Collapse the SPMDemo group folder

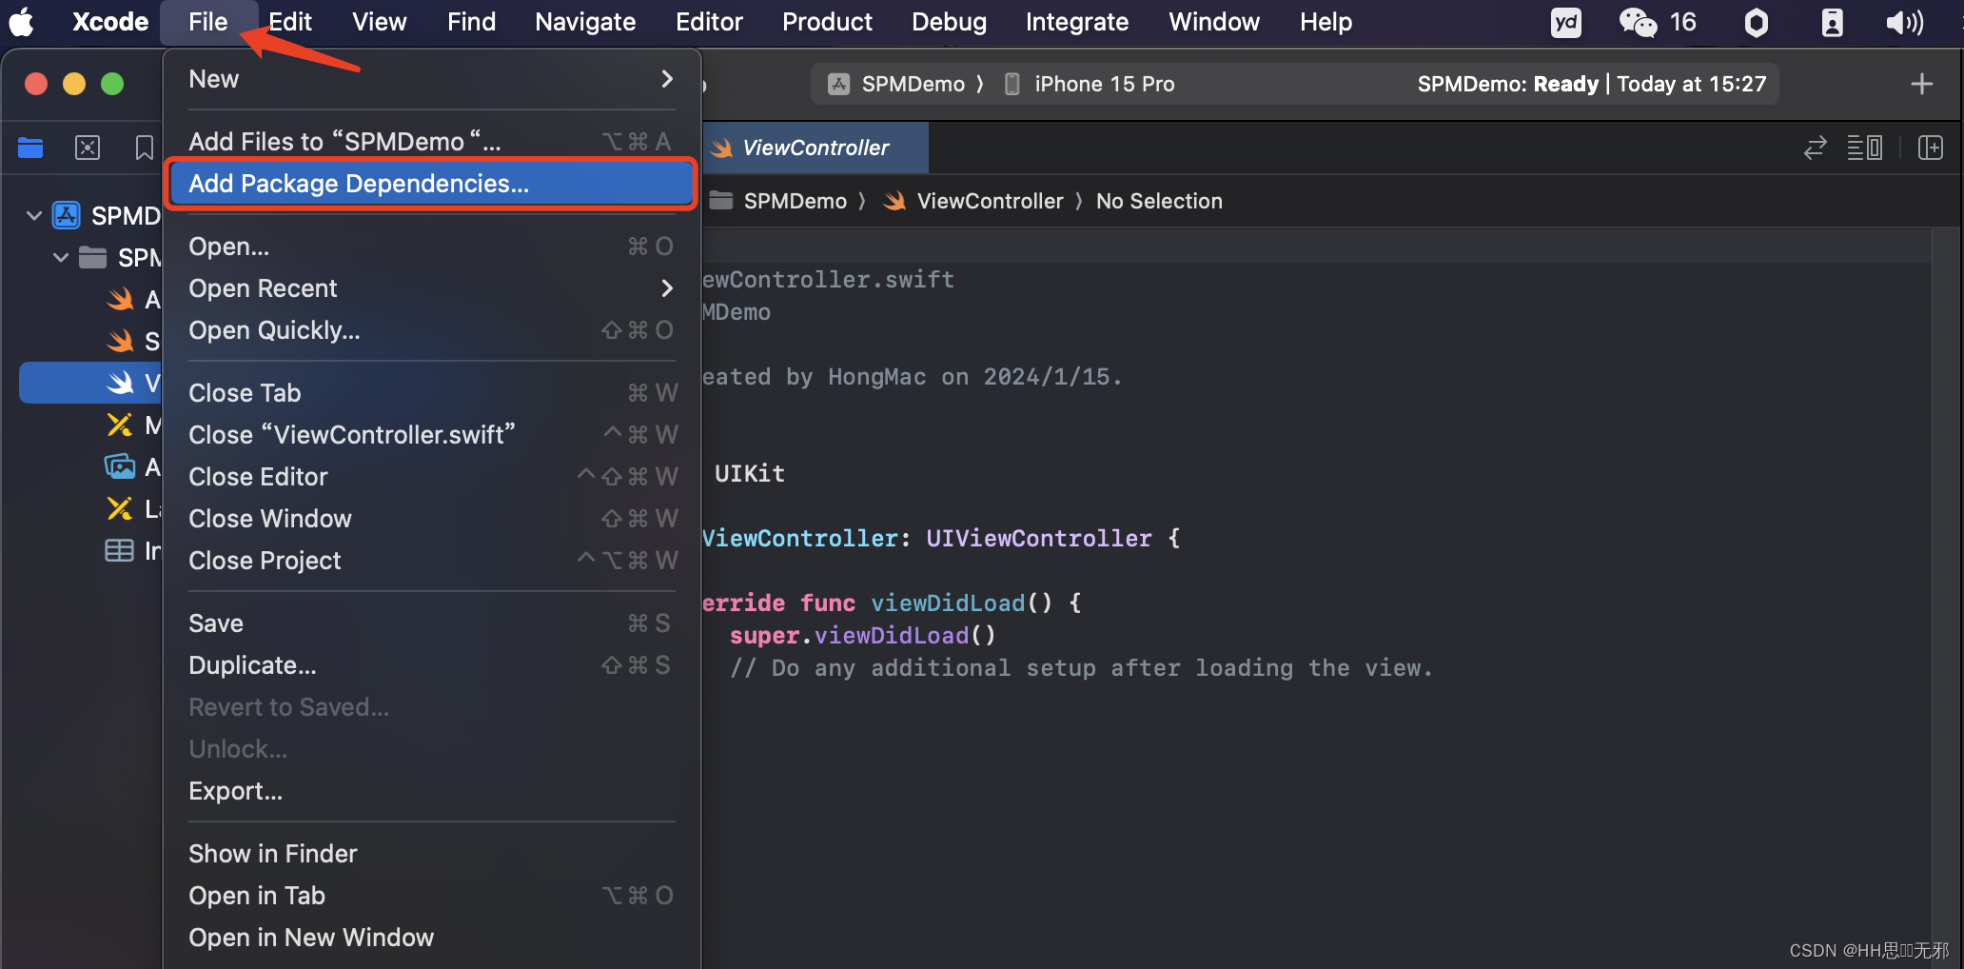61,258
